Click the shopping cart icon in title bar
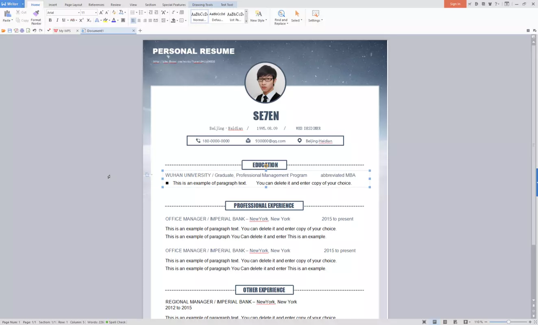Image resolution: width=538 pixels, height=325 pixels. coord(470,4)
